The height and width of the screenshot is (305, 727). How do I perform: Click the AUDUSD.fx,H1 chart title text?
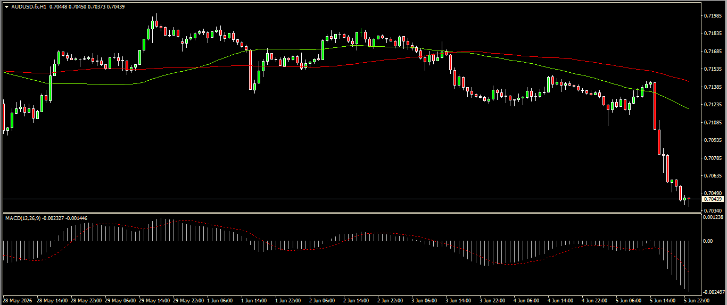[x=28, y=6]
